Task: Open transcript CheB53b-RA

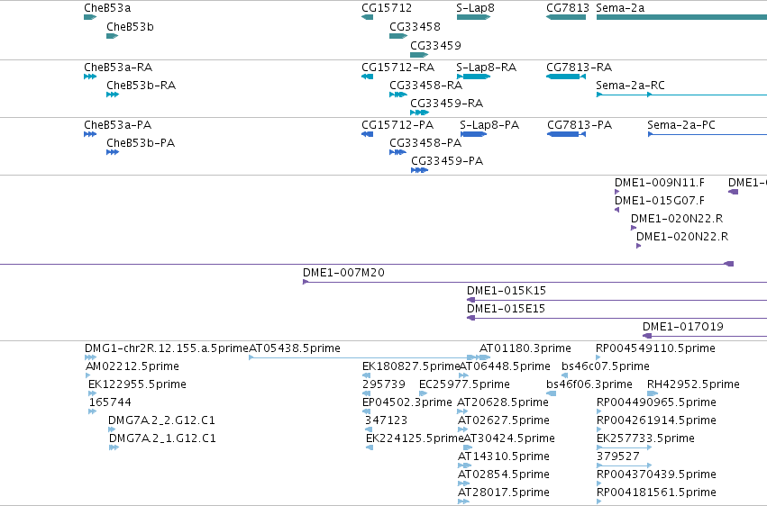Action: coord(141,86)
